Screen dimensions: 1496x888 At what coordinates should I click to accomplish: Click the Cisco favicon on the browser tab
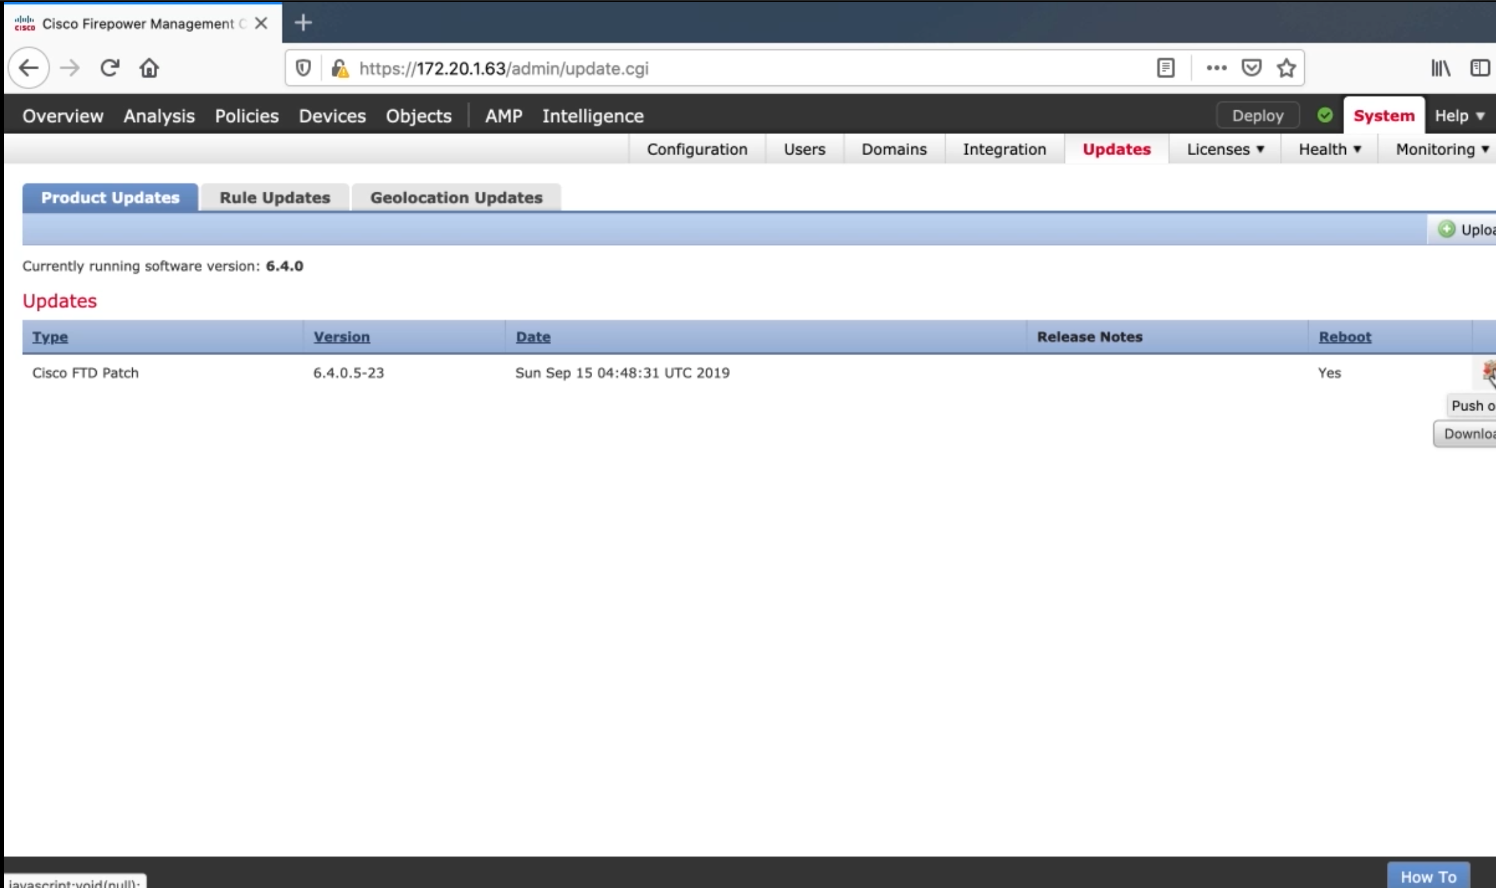24,24
